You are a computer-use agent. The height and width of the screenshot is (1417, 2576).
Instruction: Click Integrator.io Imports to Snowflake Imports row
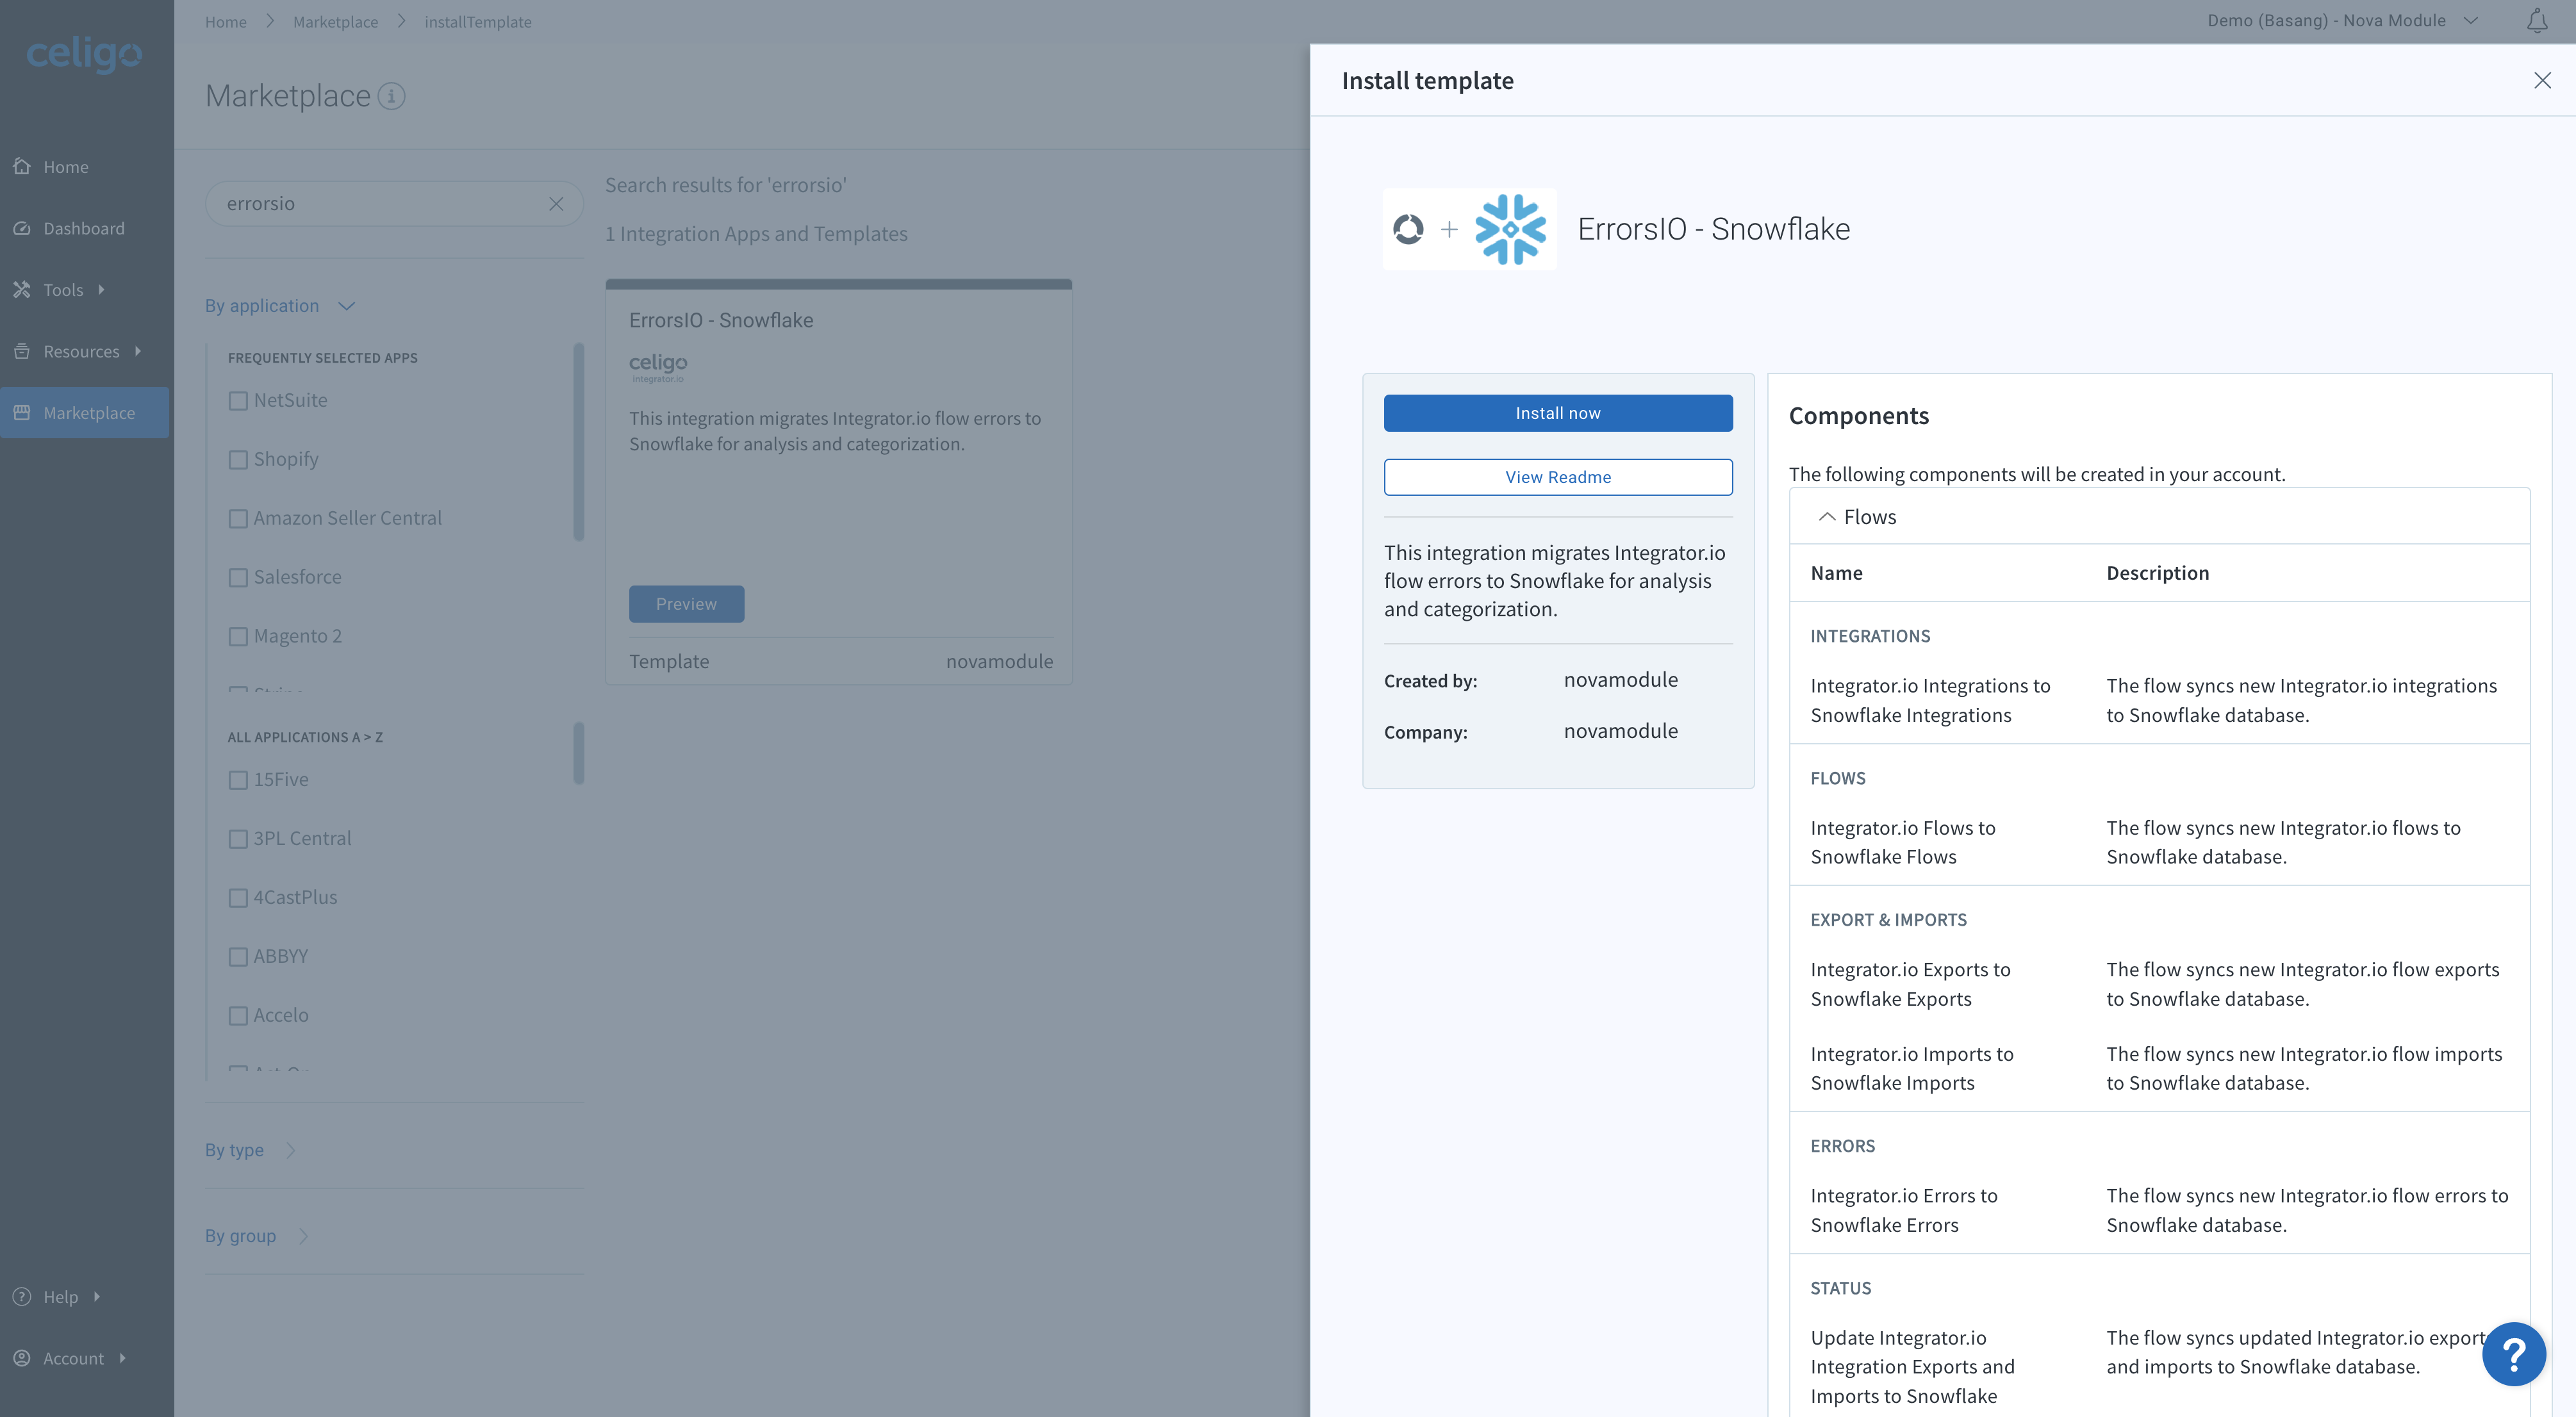tap(2160, 1068)
